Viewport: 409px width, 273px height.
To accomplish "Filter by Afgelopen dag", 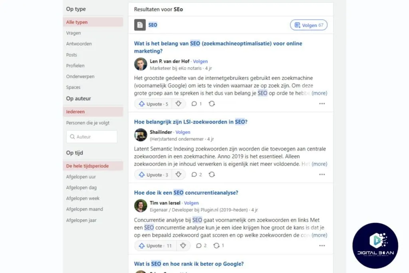I will (x=81, y=187).
